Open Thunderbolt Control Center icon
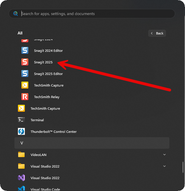The height and width of the screenshot is (191, 185). click(x=21, y=131)
